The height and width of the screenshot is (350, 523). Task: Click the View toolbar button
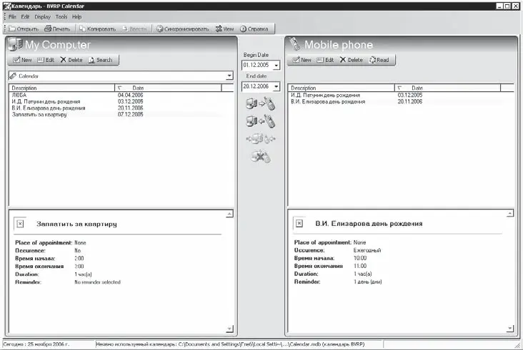tap(224, 29)
